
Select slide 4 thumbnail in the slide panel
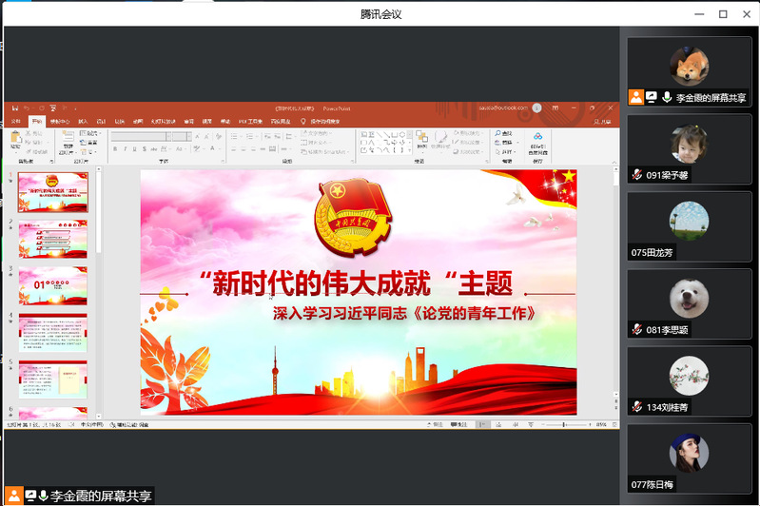53,333
